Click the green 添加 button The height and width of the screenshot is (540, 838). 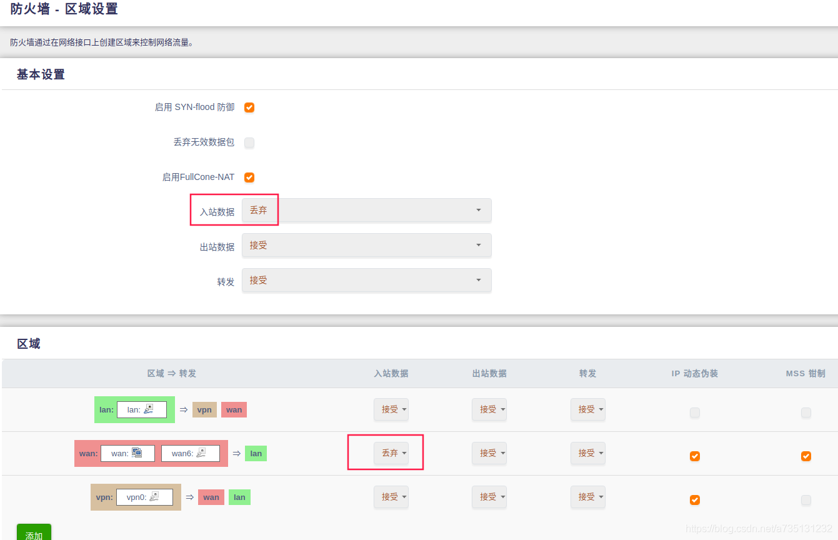(x=34, y=532)
